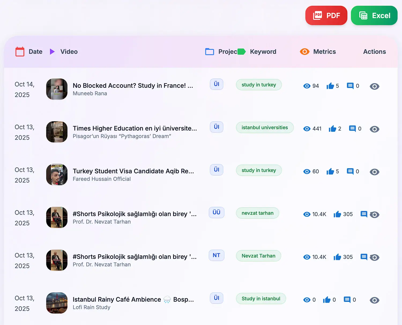
Task: View details of Times Higher Education video
Action: pyautogui.click(x=374, y=129)
